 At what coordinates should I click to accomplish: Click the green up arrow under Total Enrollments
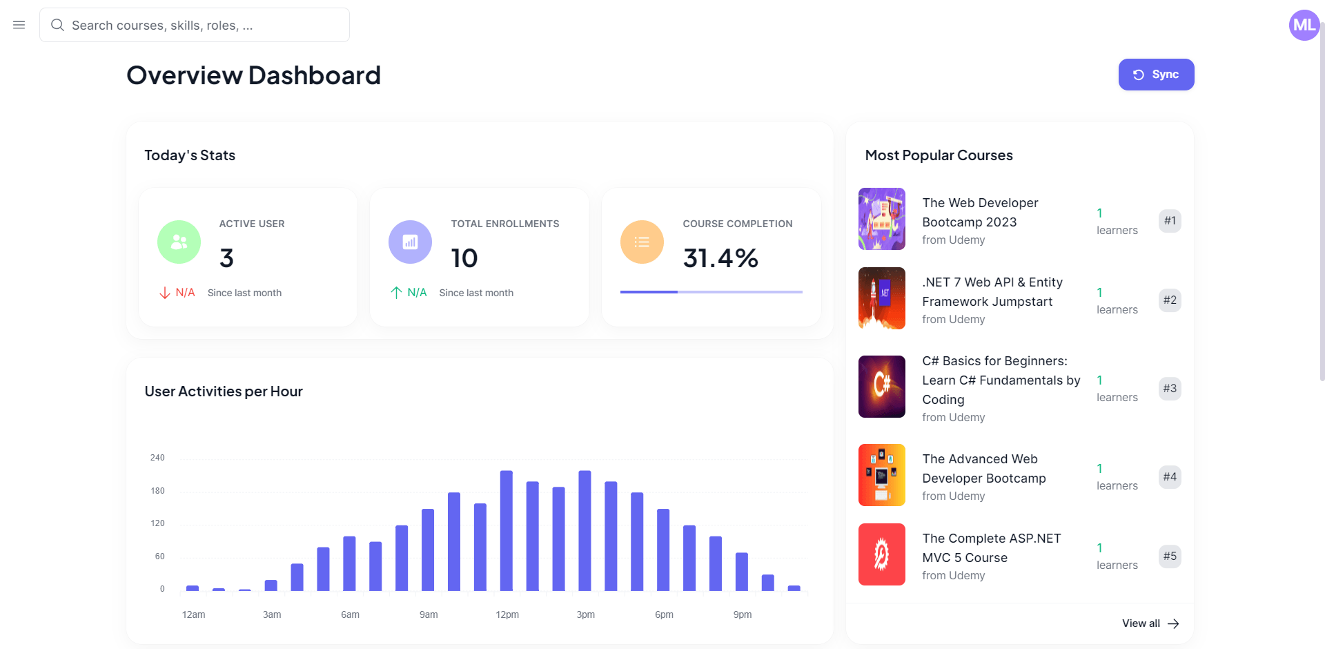(x=396, y=293)
